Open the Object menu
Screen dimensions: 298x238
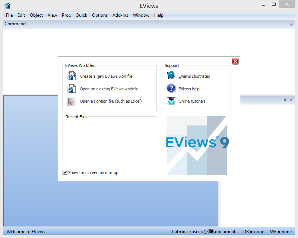tap(36, 15)
